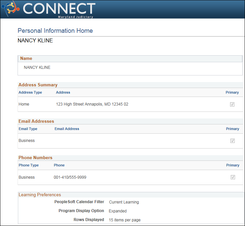Toggle the Primary checkbox for Business phone
Image resolution: width=245 pixels, height=226 pixels.
pyautogui.click(x=233, y=177)
